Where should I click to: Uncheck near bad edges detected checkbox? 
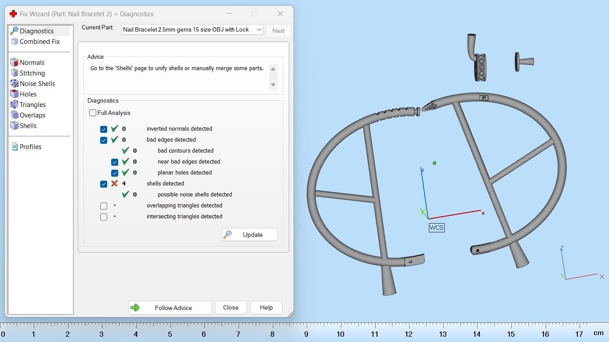click(x=115, y=162)
